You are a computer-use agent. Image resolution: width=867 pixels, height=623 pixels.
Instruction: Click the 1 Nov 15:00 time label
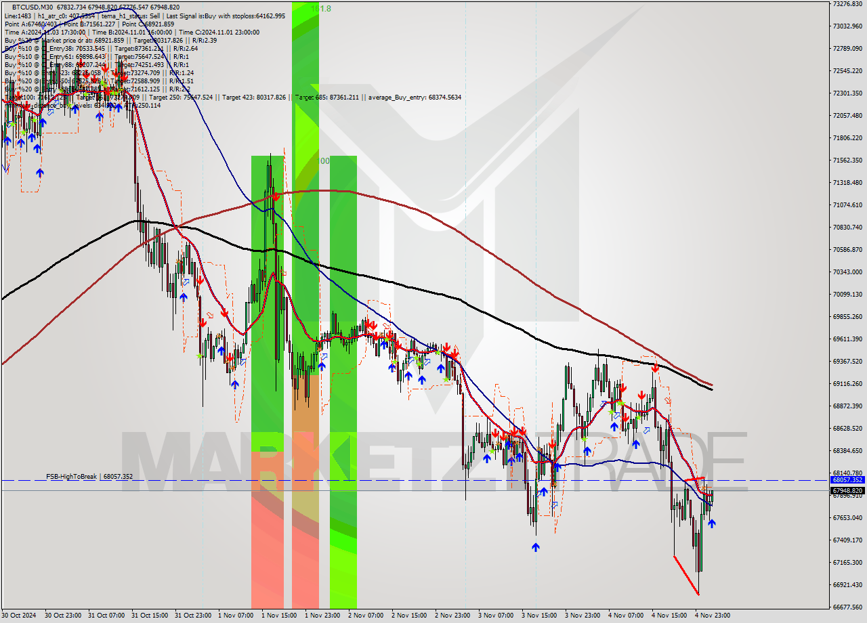tap(280, 616)
